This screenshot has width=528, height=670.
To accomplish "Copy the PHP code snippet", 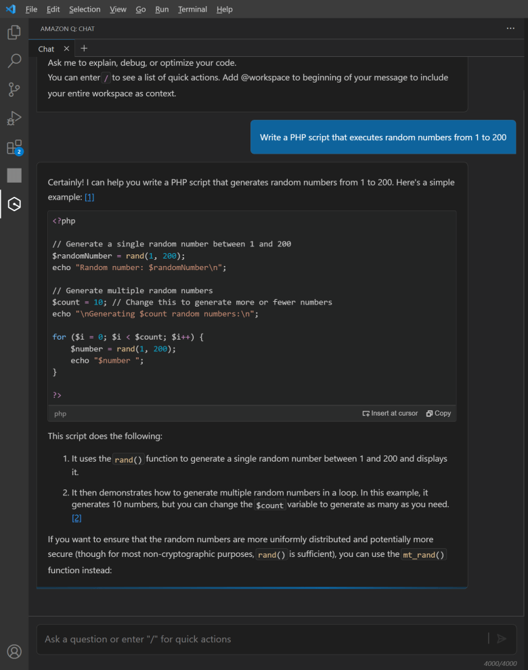I will [439, 414].
